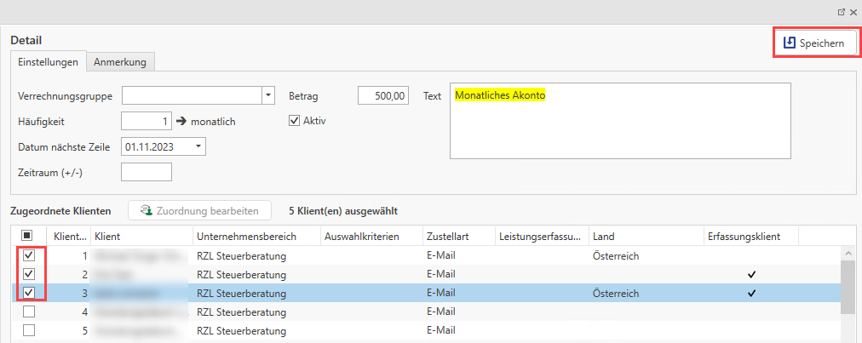862x343 pixels.
Task: Close the detail panel with X icon
Action: 853,12
